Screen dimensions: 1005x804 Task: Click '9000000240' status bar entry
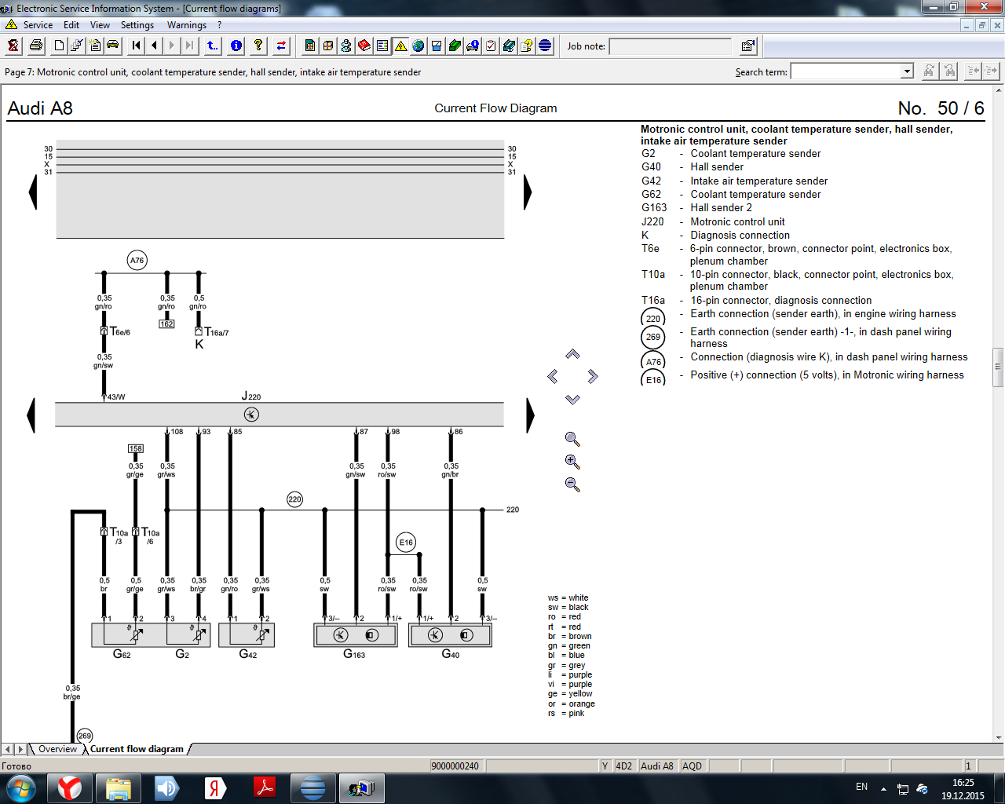(x=455, y=766)
